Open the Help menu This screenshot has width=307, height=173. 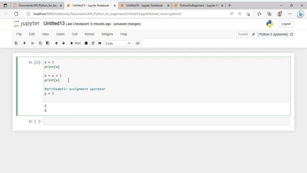click(124, 34)
